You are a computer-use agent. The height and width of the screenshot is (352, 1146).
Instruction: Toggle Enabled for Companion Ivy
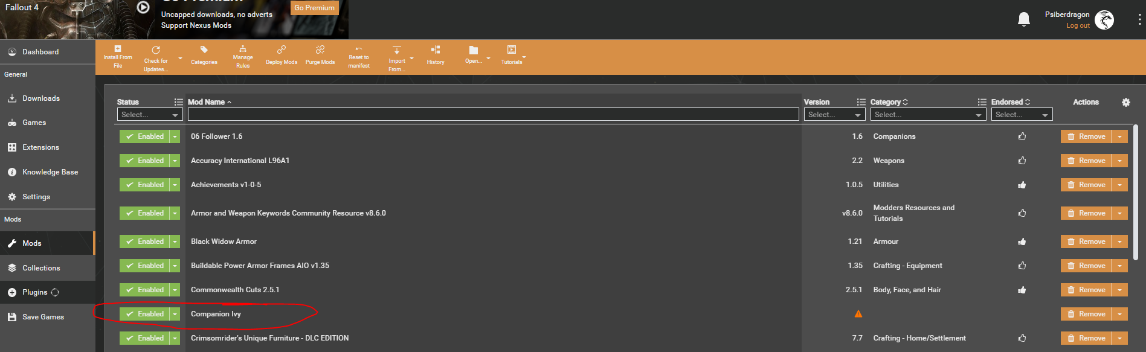tap(144, 314)
